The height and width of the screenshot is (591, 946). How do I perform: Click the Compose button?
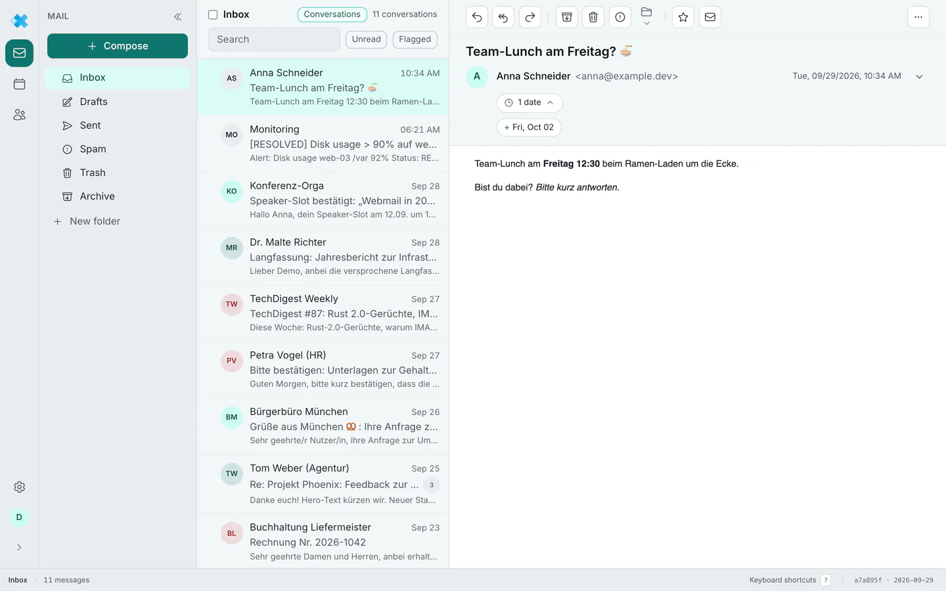tap(118, 46)
